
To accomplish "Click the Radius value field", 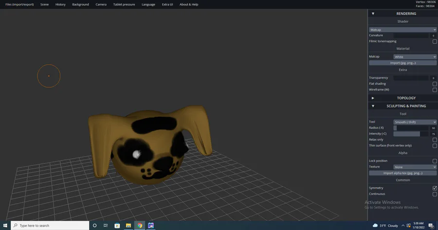I will click(x=433, y=128).
